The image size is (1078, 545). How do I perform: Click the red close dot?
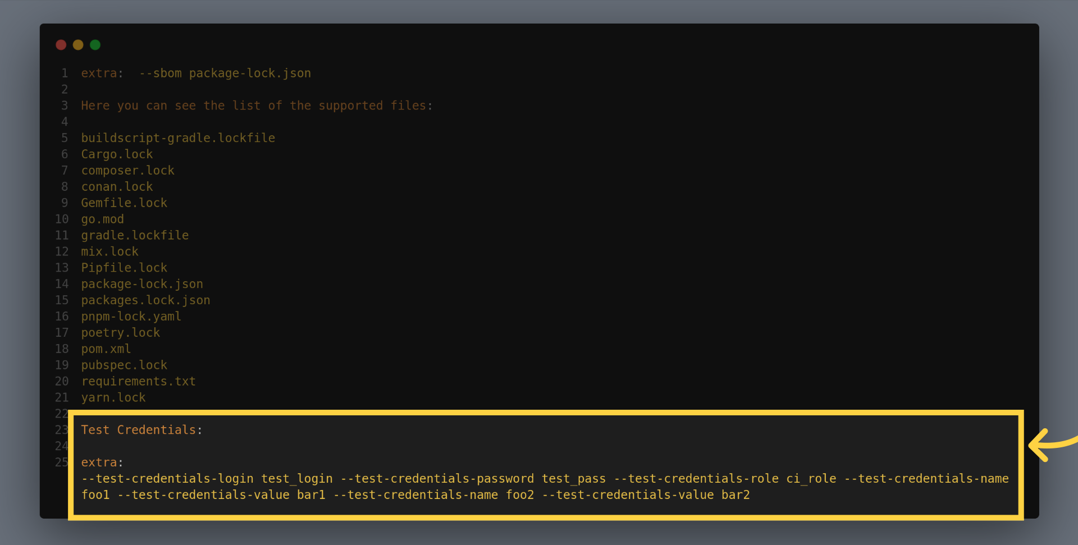[61, 45]
